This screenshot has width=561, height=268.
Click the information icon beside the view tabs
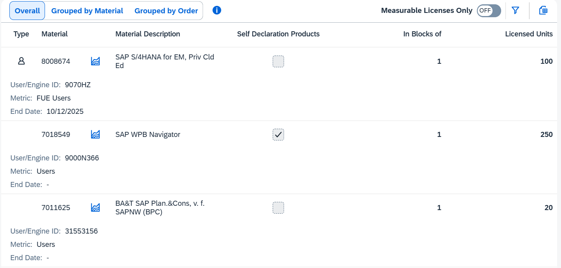pyautogui.click(x=217, y=11)
